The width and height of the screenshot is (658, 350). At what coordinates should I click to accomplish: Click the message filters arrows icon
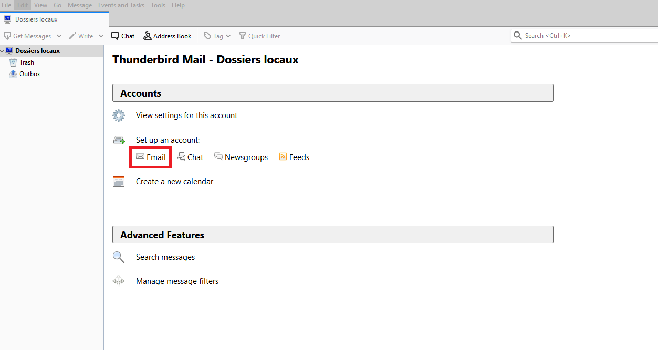tap(119, 281)
